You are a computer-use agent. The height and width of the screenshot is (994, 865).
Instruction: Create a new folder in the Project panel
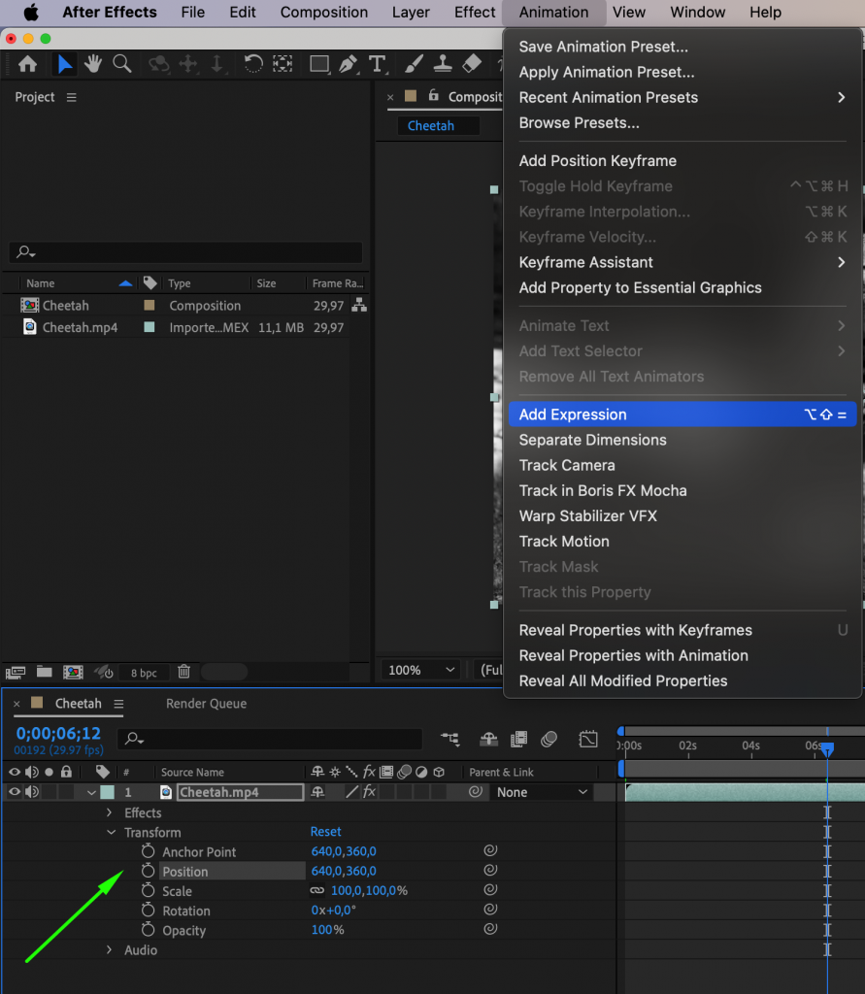coord(44,672)
